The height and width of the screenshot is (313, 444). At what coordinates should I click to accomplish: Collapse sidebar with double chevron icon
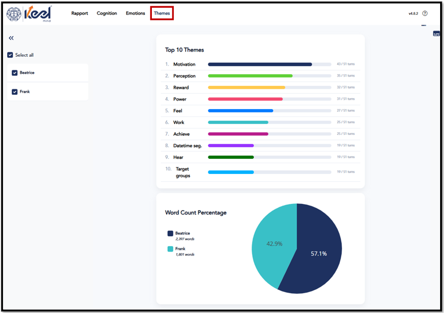[11, 38]
